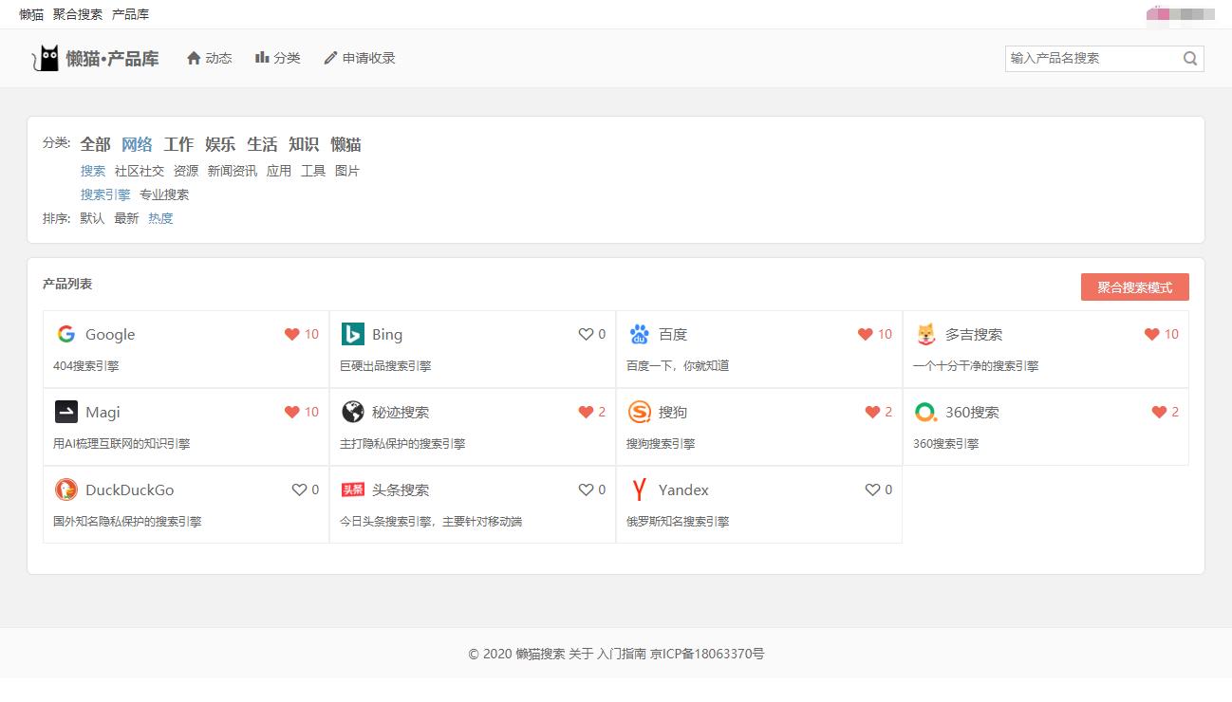The image size is (1232, 702).
Task: Select the 工作 category tab
Action: pos(178,144)
